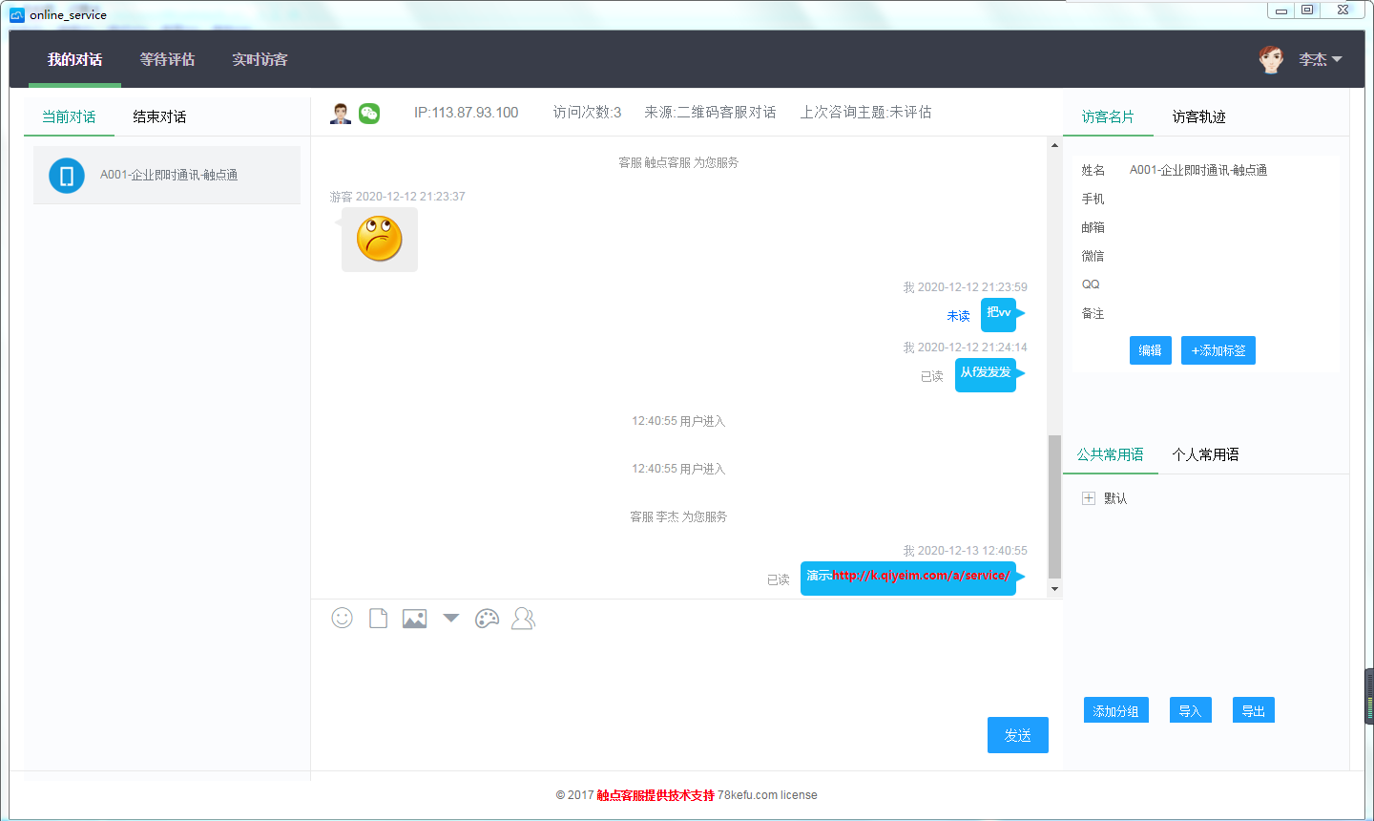Click the 发送 send button
The width and height of the screenshot is (1374, 821).
pos(1017,735)
